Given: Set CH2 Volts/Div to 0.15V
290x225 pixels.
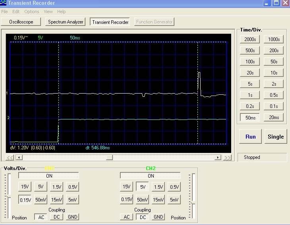Looking at the screenshot, I should (126, 200).
